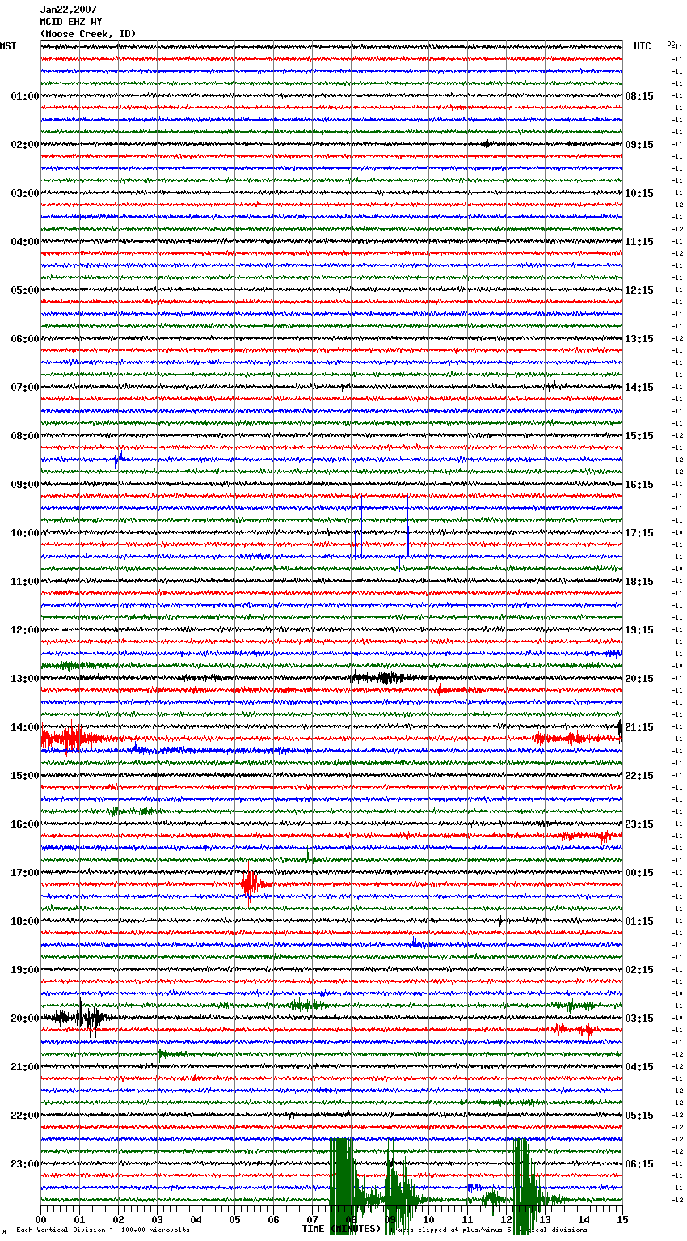Screen dimensions: 687x1241
Task: Select the 23:00 MST row label
Action: [25, 1164]
